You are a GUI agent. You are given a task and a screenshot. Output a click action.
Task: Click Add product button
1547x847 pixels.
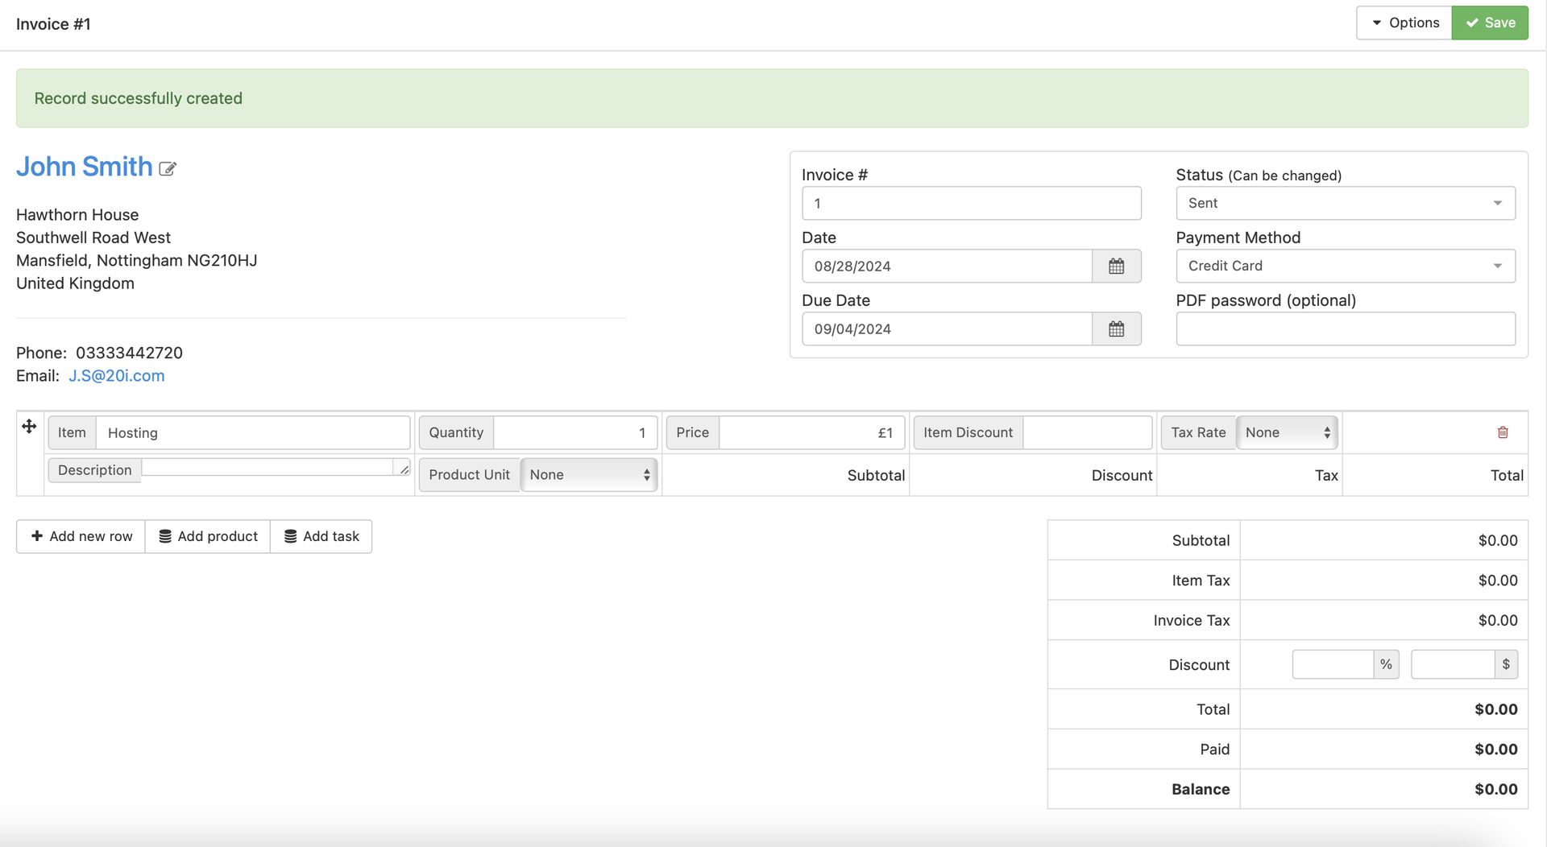[x=208, y=537]
